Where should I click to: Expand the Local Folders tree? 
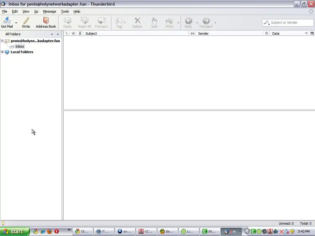[x=2, y=52]
